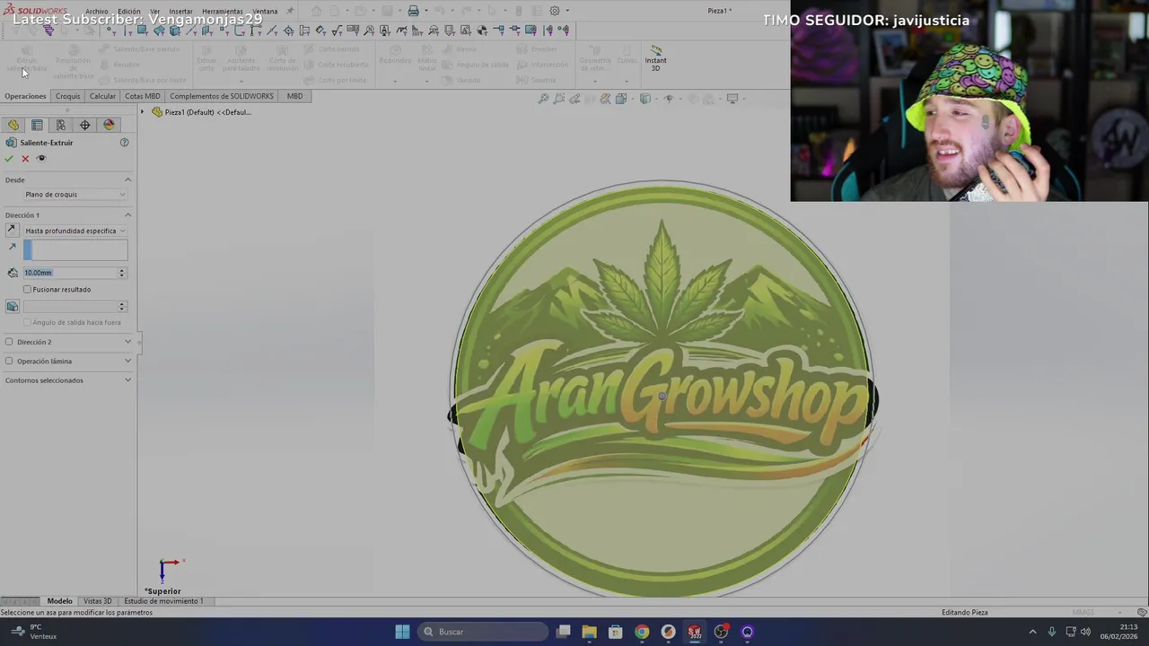Switch to the PropertyManager tab icon

pyautogui.click(x=37, y=125)
